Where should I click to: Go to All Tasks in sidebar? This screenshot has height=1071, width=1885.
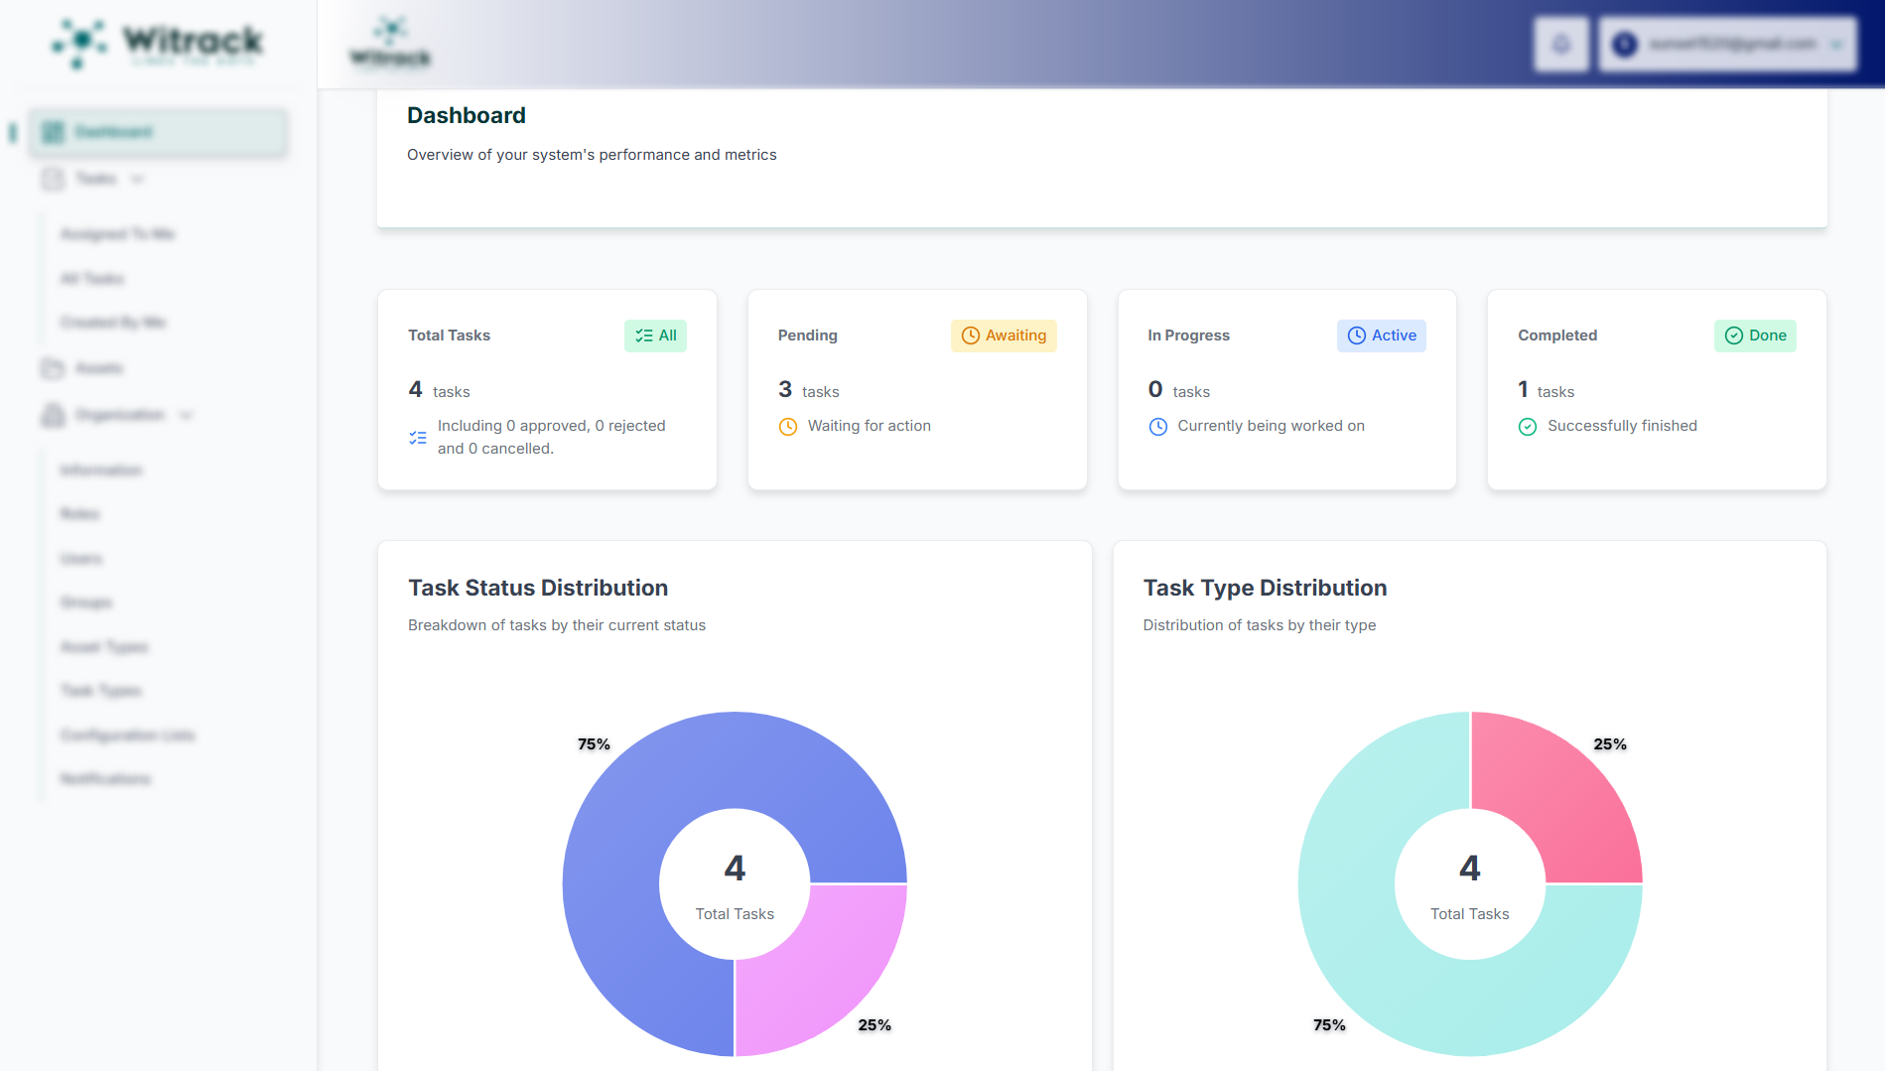[x=92, y=279]
